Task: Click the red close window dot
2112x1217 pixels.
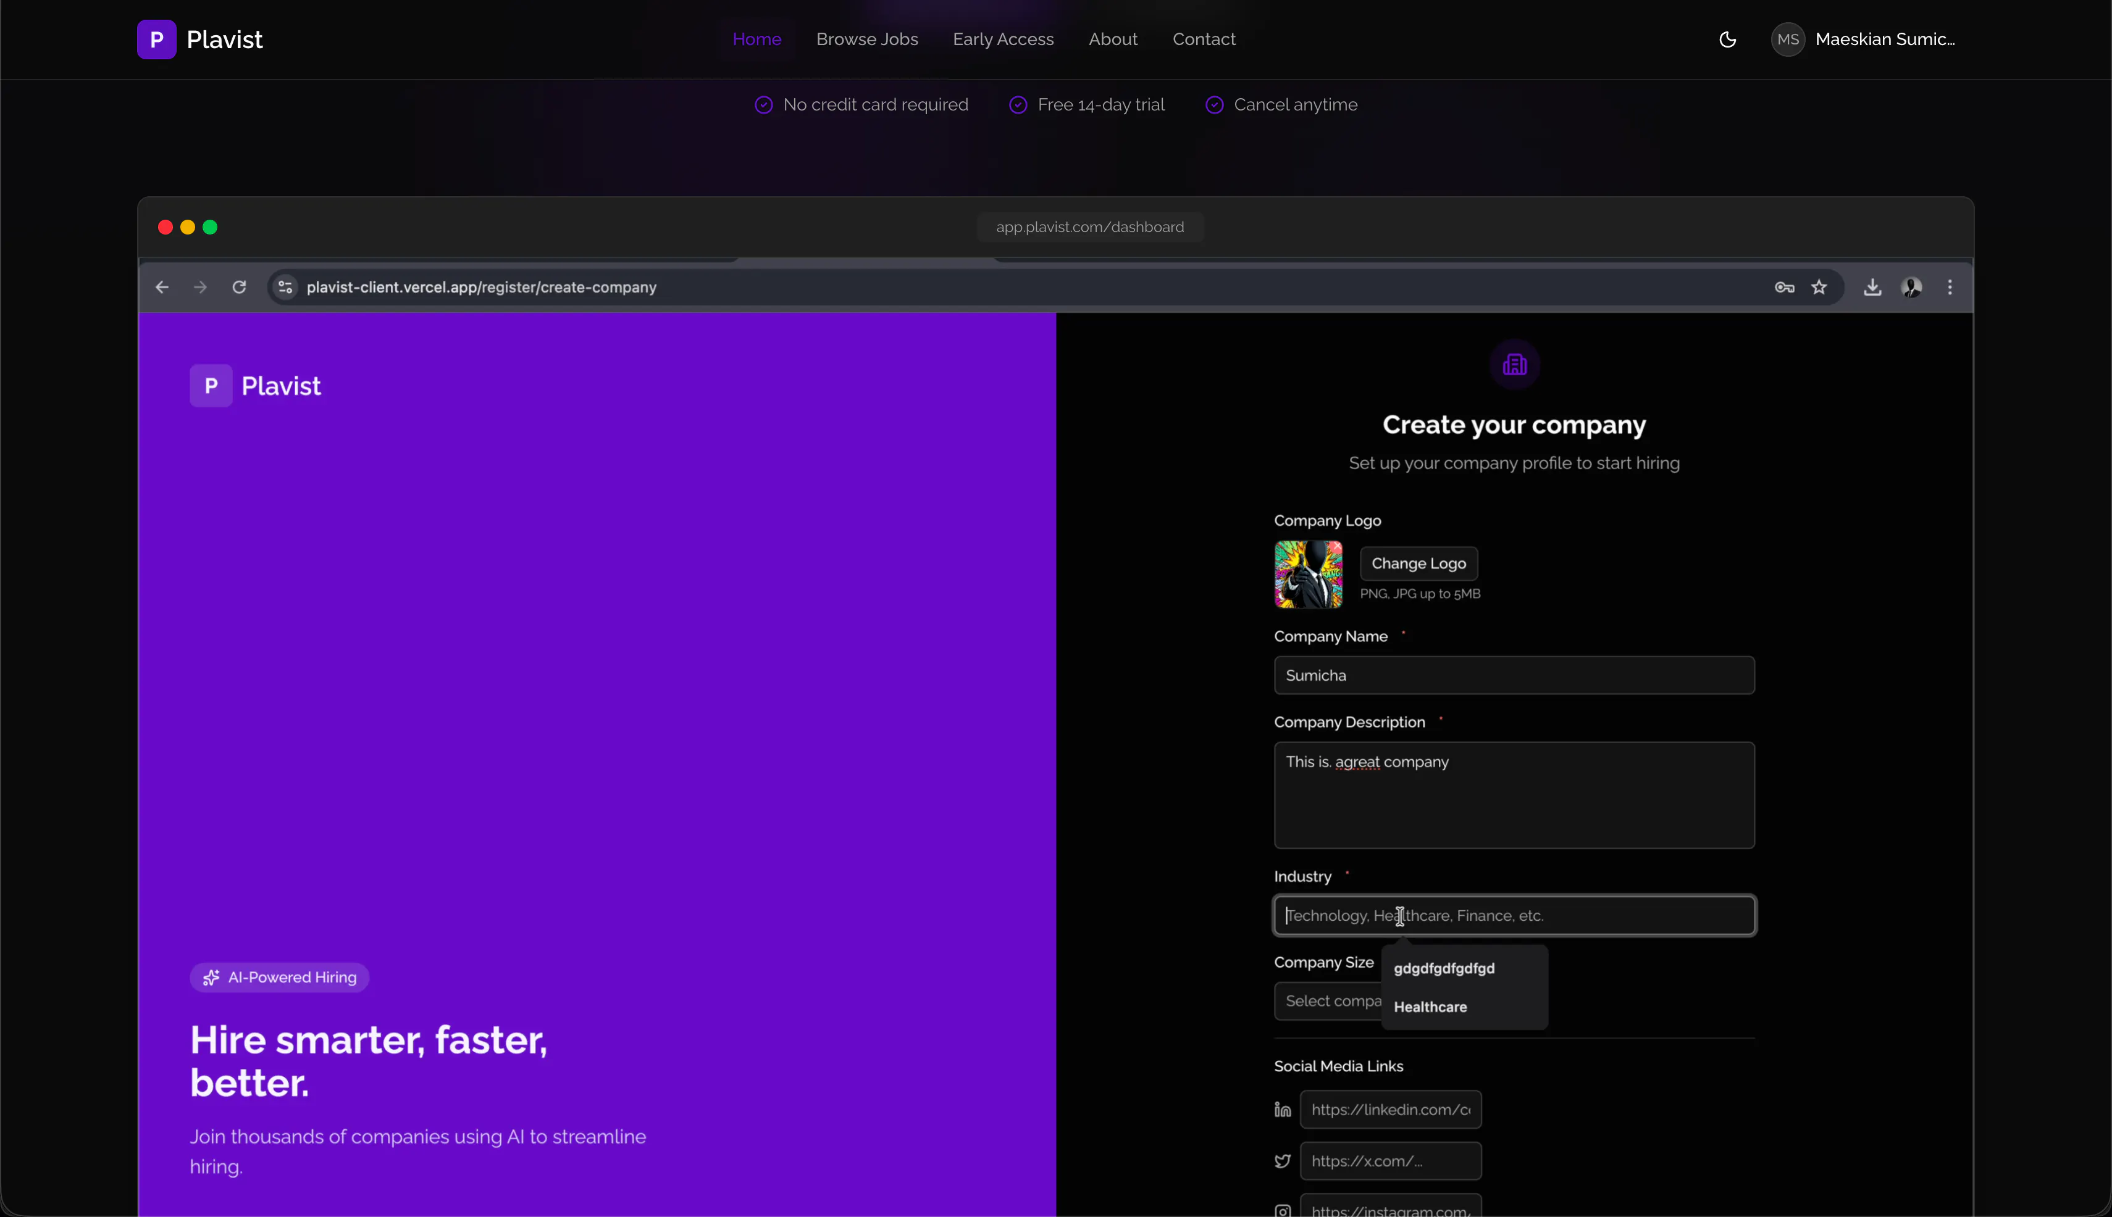Action: (x=165, y=227)
